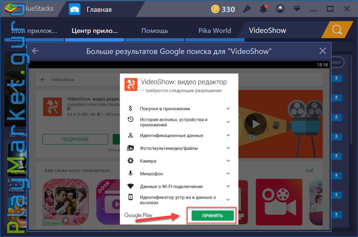Screen dimensions: 358x237
Task: Expand Данные о Wi-Fi-подключении chevron
Action: click(x=228, y=186)
